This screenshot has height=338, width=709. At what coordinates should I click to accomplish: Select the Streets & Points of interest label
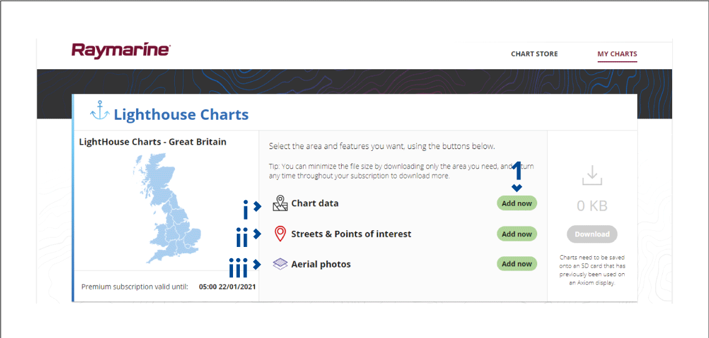(x=351, y=234)
